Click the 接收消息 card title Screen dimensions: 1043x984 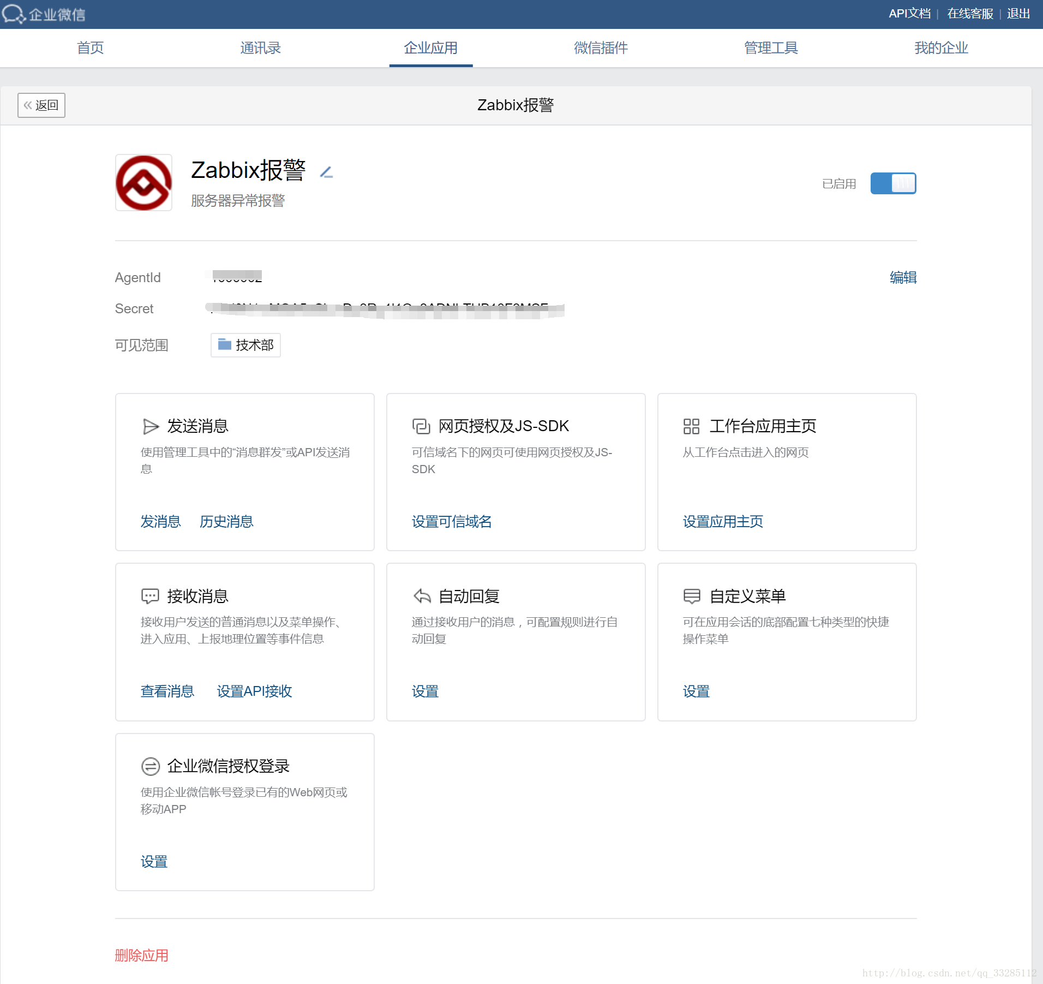197,596
